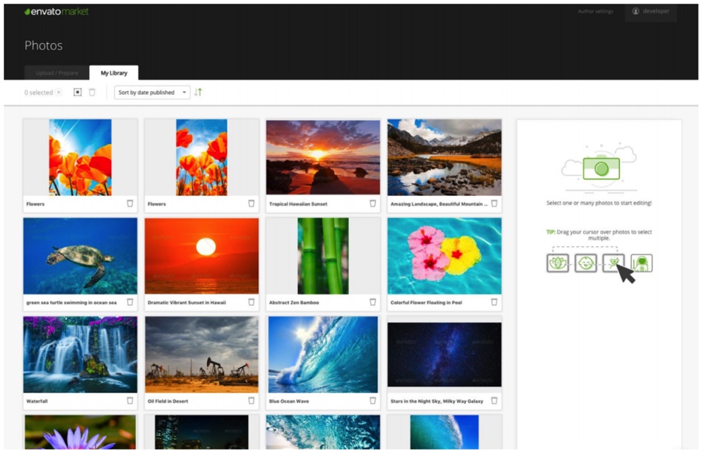Delete the Waterfall photo
Screen dimensions: 703x454
pyautogui.click(x=130, y=401)
